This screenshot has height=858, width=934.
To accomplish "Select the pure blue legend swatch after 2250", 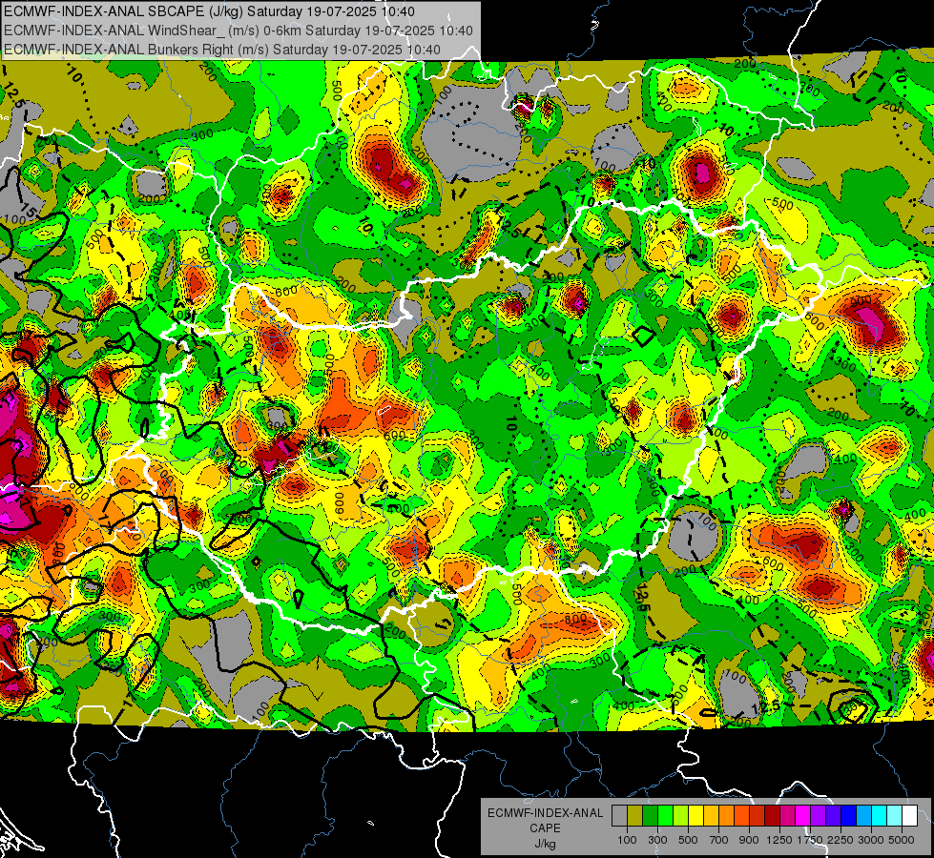I will [849, 815].
